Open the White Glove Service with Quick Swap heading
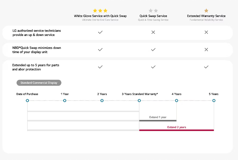The height and width of the screenshot is (160, 238). tap(100, 16)
